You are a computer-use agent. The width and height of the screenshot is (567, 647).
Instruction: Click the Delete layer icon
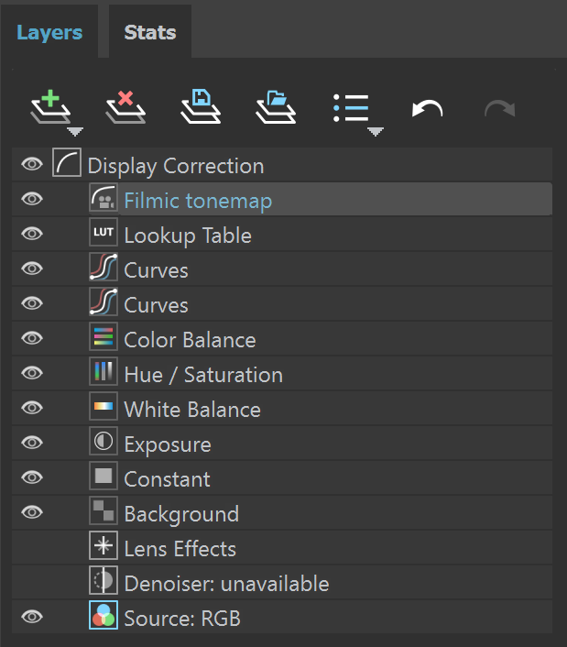(125, 106)
